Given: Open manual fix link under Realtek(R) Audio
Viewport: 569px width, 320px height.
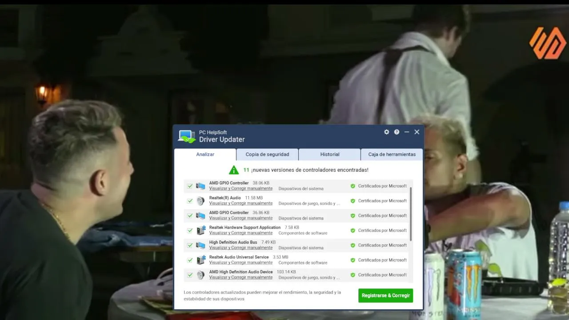Looking at the screenshot, I should [241, 204].
